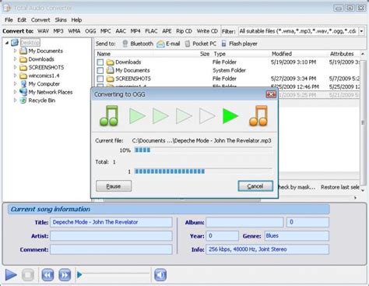Sort the file list by Modified column
Screen dimensions: 369x286
pyautogui.click(x=282, y=54)
